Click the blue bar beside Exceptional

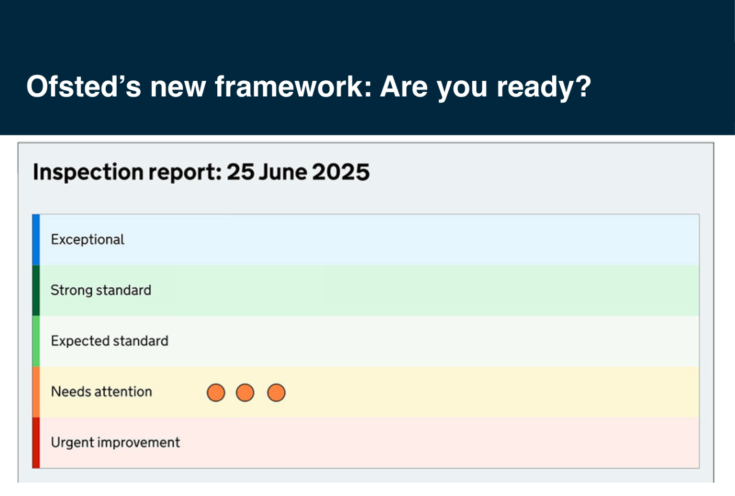tap(36, 240)
